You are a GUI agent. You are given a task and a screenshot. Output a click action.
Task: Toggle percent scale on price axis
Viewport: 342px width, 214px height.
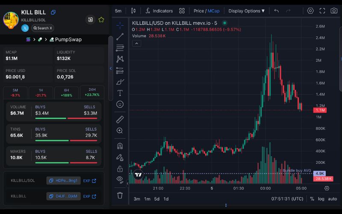[x=312, y=199]
